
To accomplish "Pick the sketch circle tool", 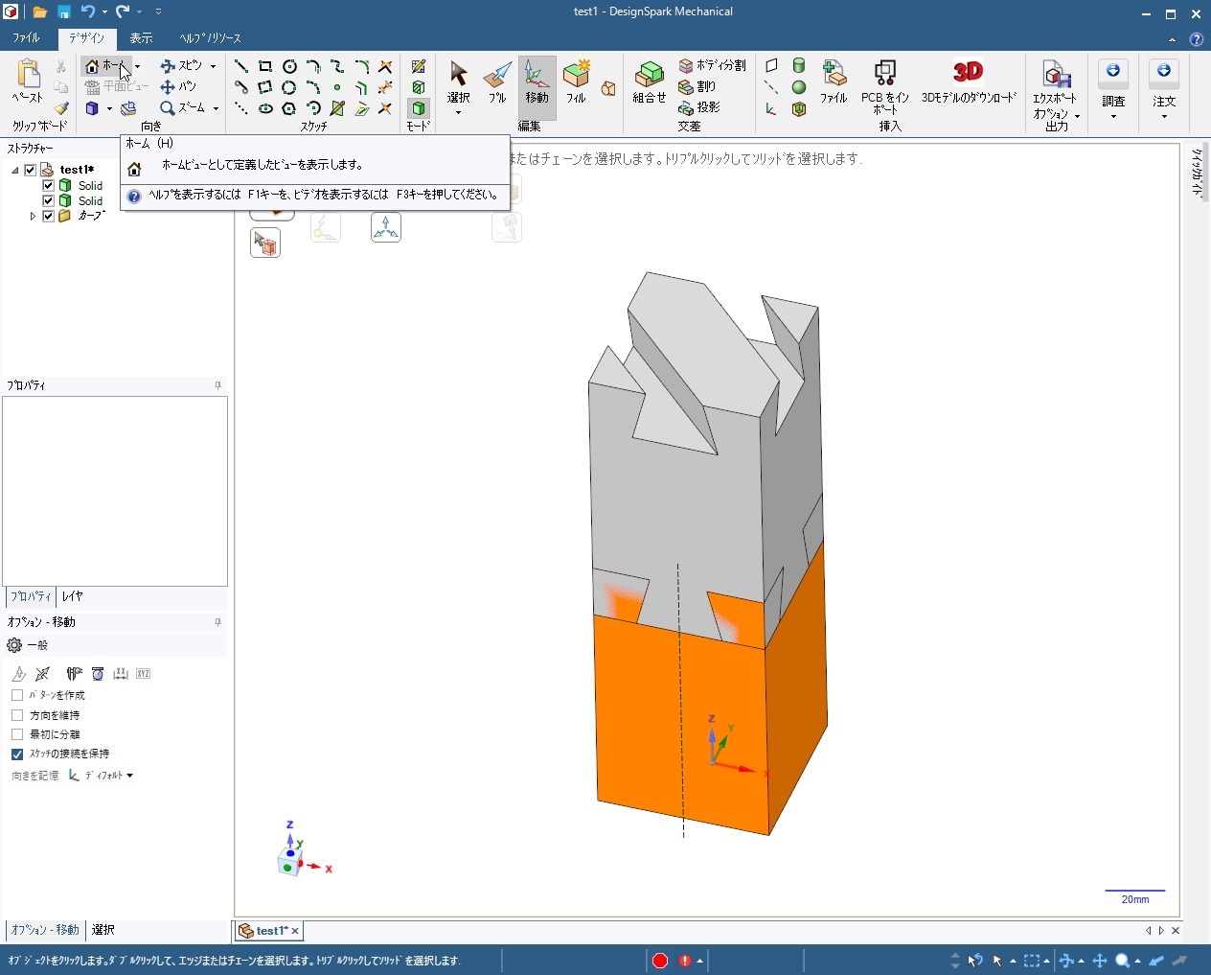I will point(289,66).
